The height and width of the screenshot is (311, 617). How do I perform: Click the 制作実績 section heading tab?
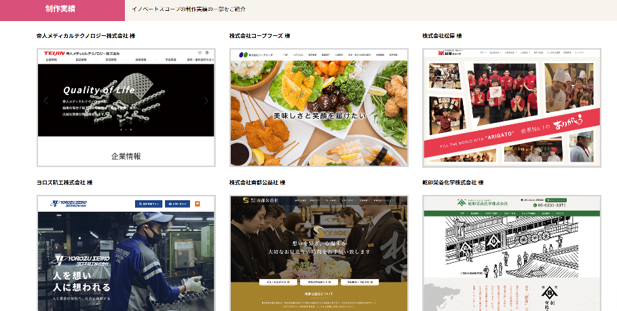point(61,10)
